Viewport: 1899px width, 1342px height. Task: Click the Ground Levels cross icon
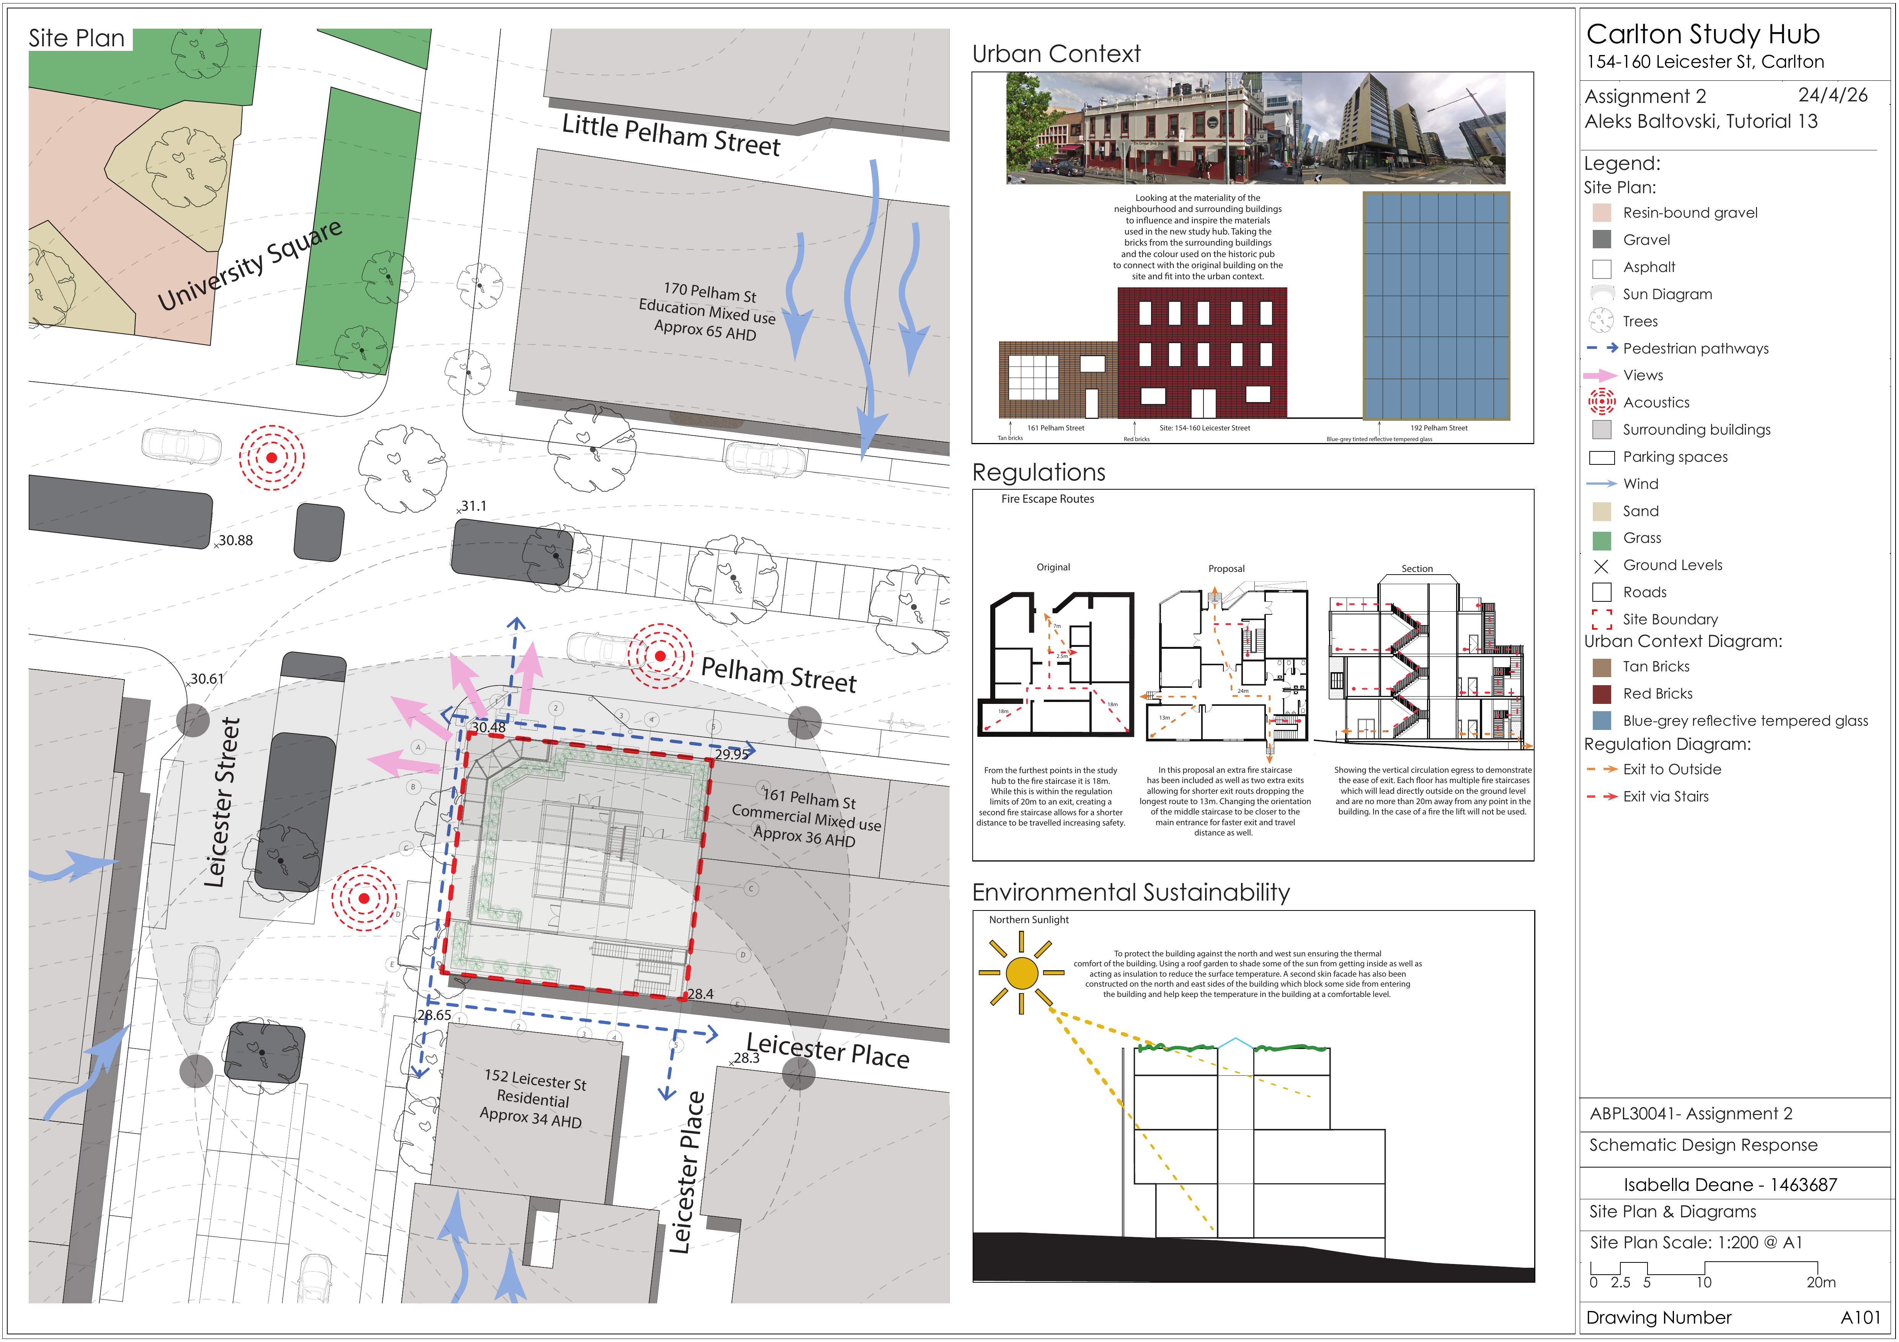click(1601, 566)
